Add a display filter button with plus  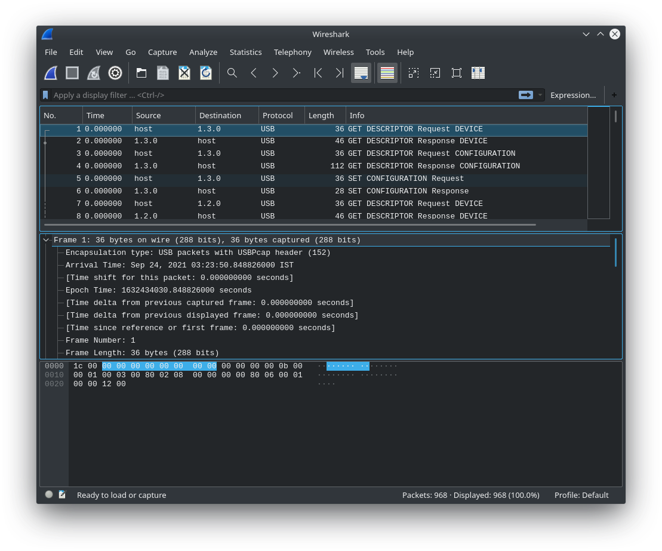pos(614,95)
